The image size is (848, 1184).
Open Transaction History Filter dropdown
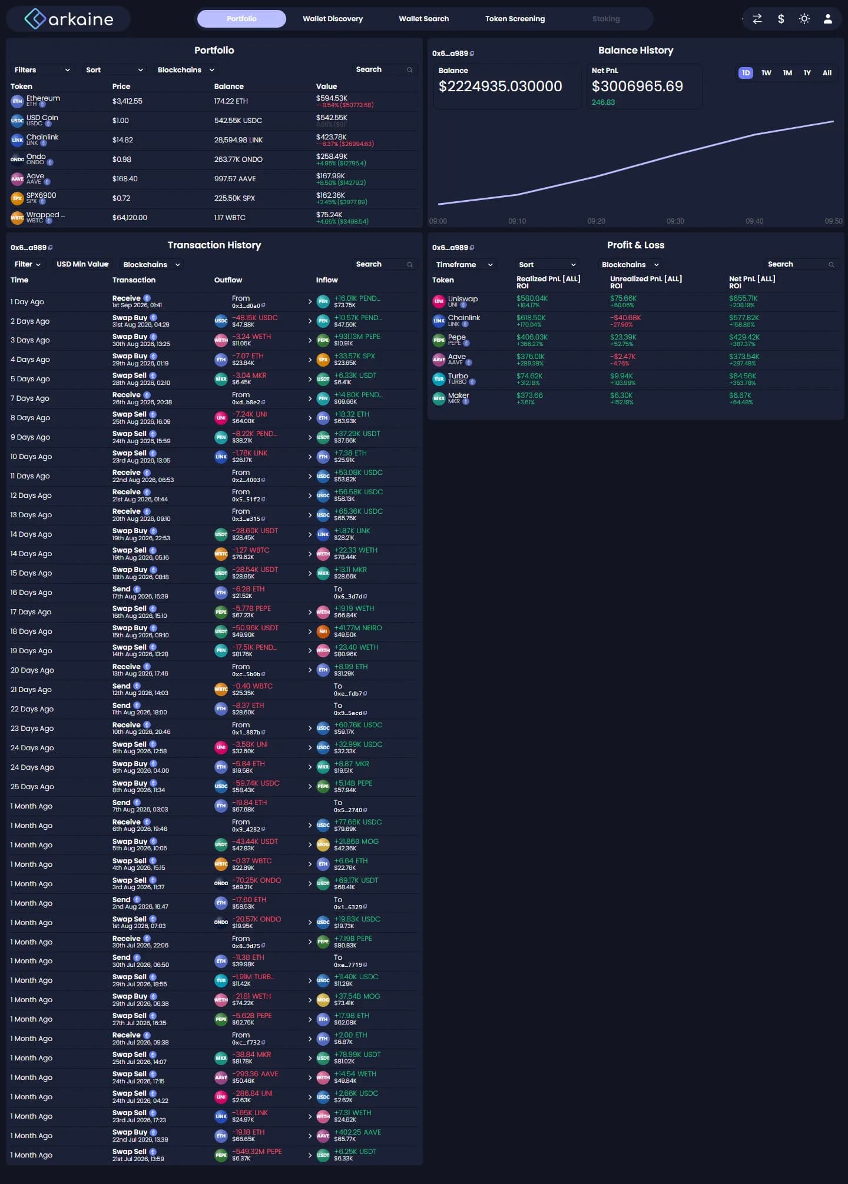coord(28,265)
